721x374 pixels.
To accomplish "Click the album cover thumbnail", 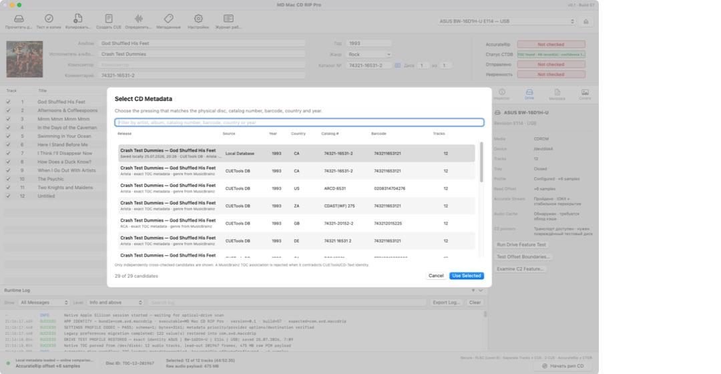I will pos(25,59).
